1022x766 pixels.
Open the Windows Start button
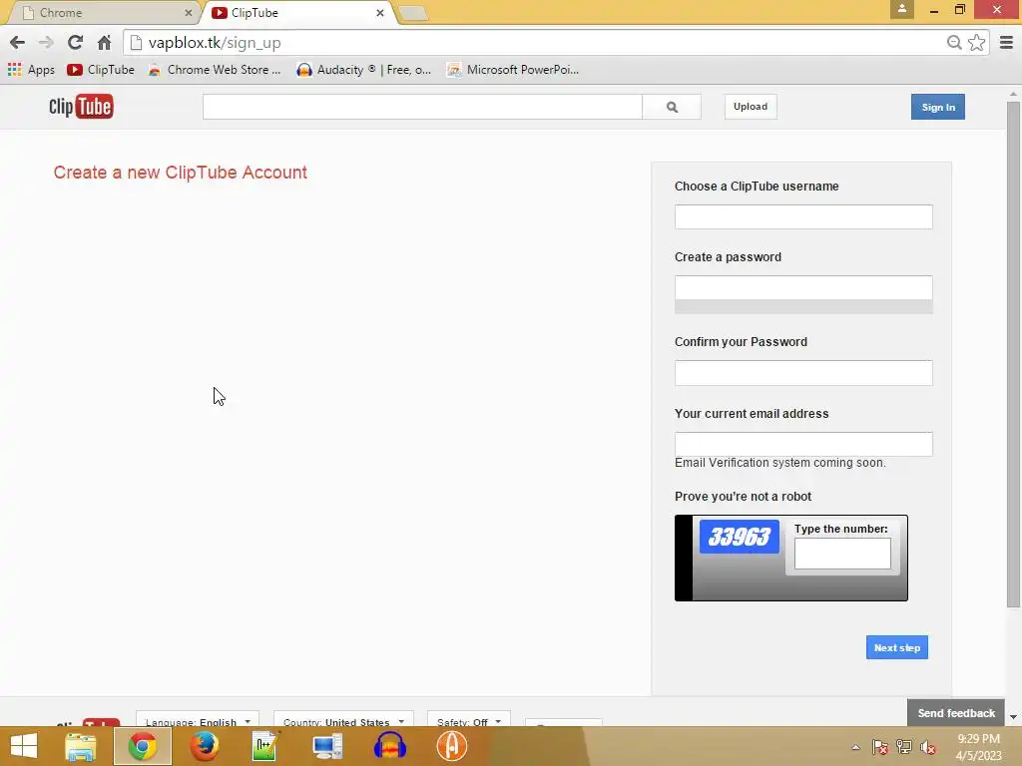24,746
